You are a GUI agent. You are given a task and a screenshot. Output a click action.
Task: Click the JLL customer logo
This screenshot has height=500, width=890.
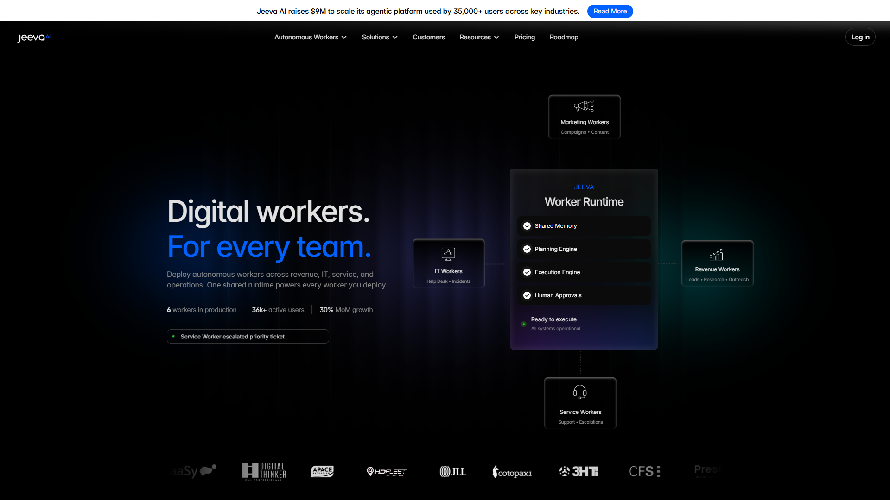[x=452, y=471]
